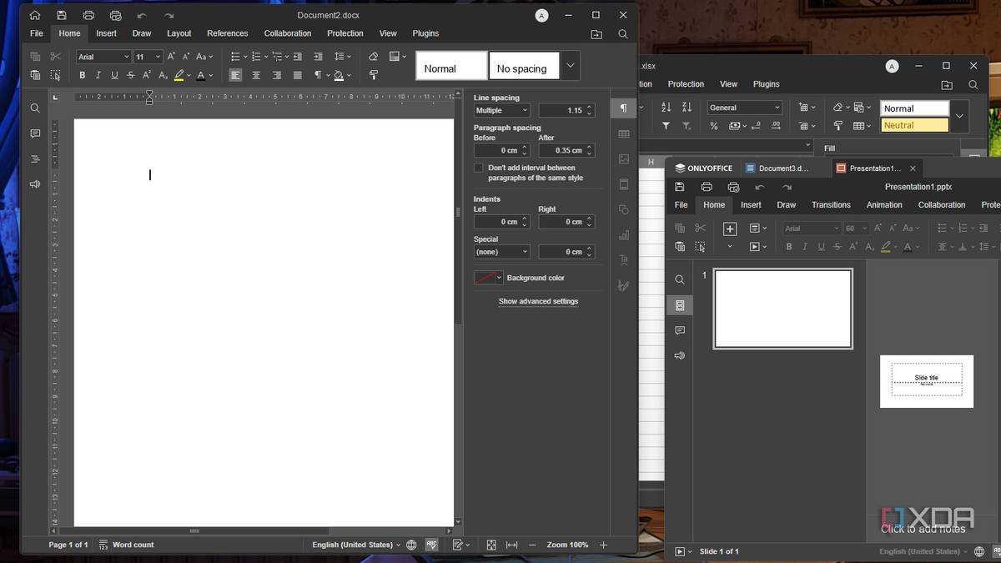Toggle spell checking icon in Document2 status bar
Image resolution: width=1001 pixels, height=563 pixels.
[431, 545]
